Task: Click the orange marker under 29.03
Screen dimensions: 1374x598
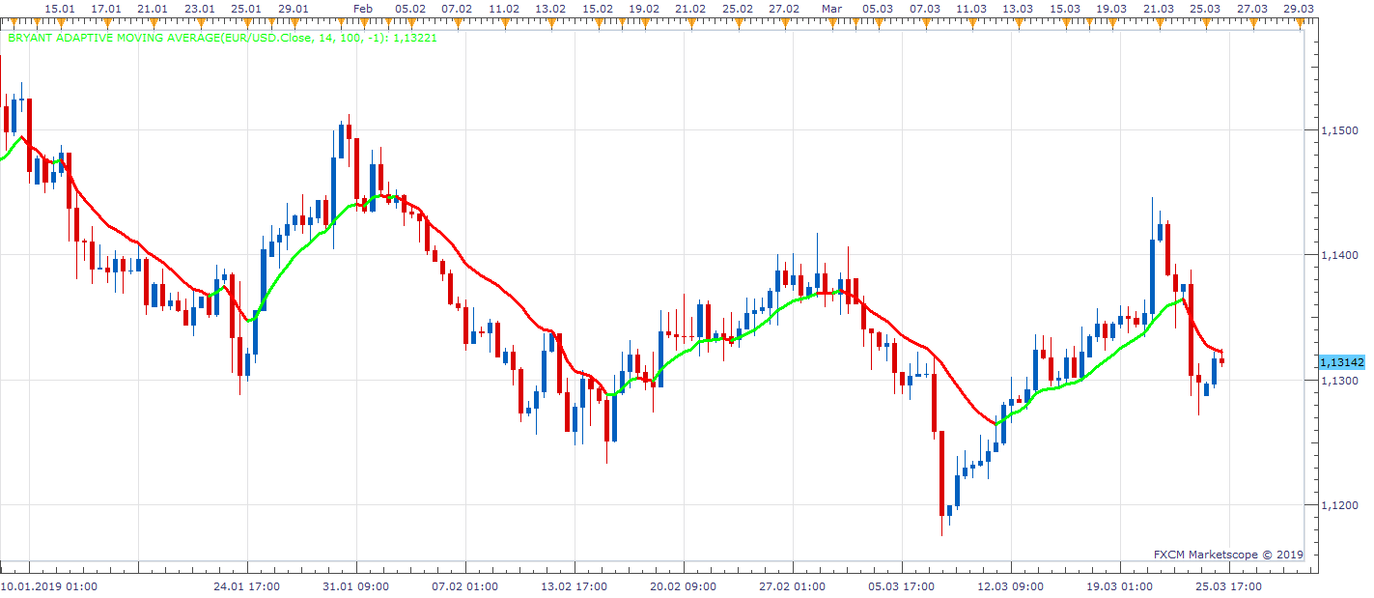Action: [x=1299, y=22]
